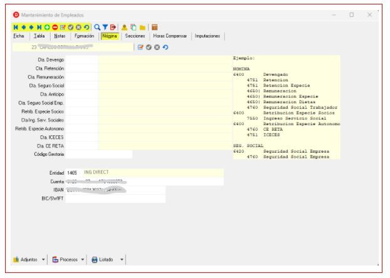Click the Cta. CE RETA input field
This screenshot has width=390, height=278.
point(82,146)
